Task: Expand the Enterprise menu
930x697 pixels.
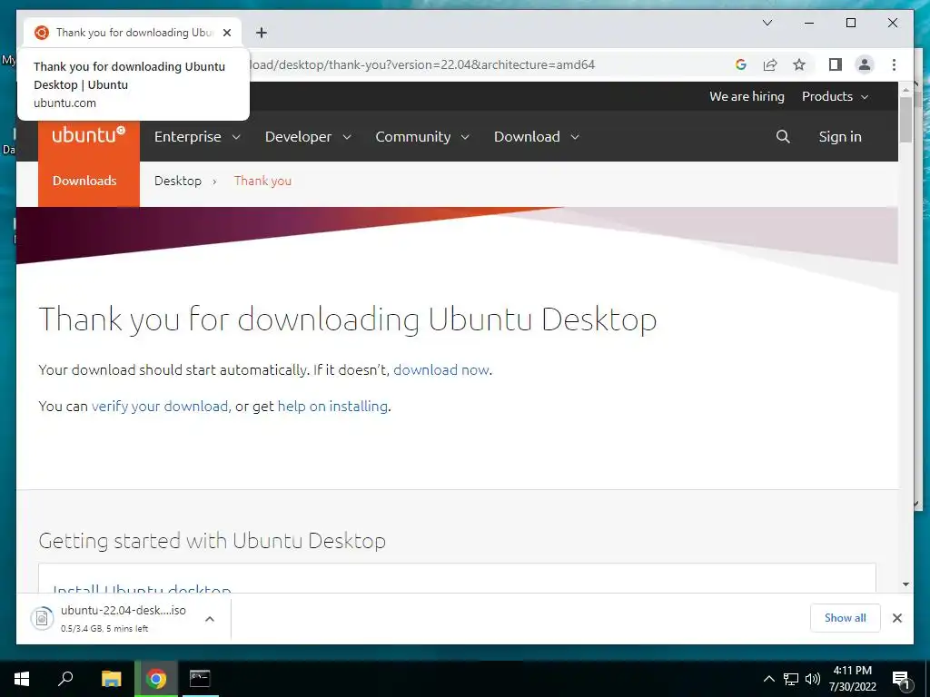Action: click(x=197, y=137)
